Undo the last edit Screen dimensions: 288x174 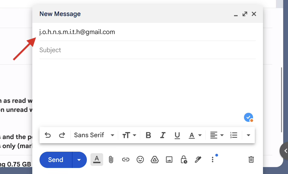click(x=48, y=135)
